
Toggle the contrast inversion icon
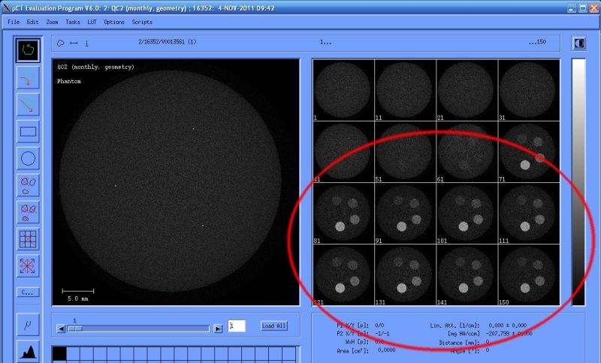pyautogui.click(x=578, y=43)
